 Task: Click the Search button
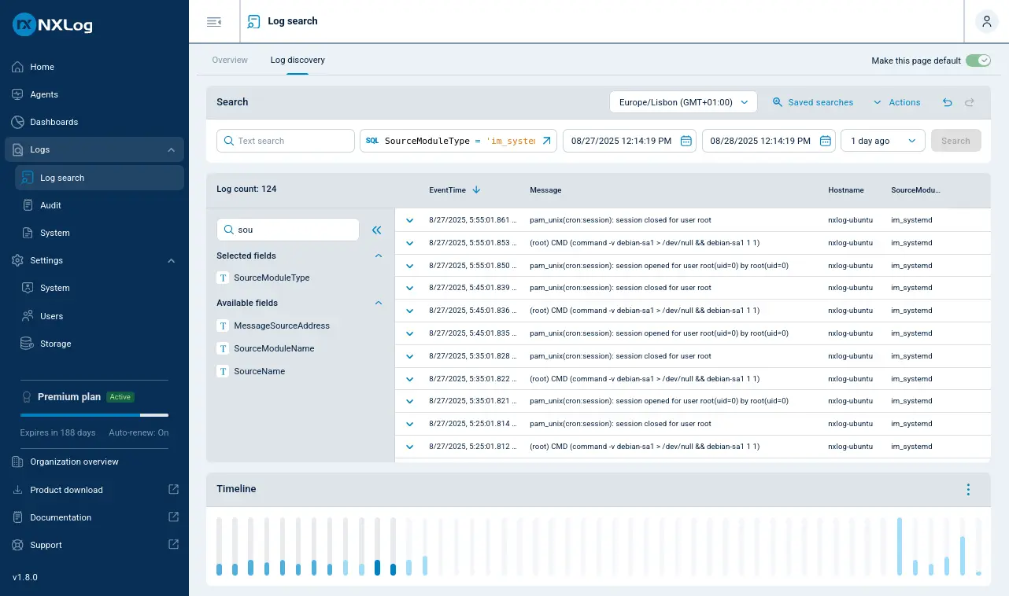(x=955, y=141)
